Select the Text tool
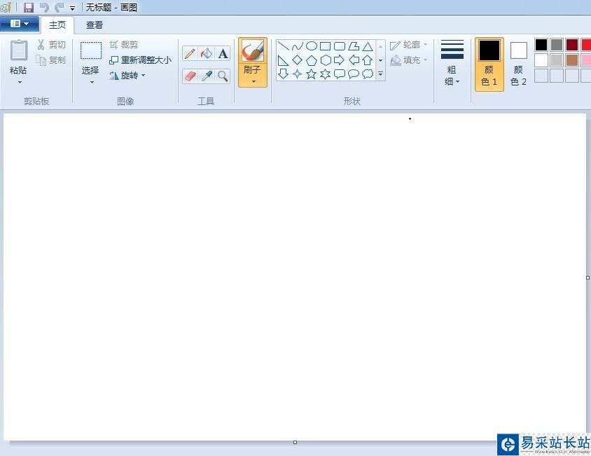 pyautogui.click(x=223, y=53)
